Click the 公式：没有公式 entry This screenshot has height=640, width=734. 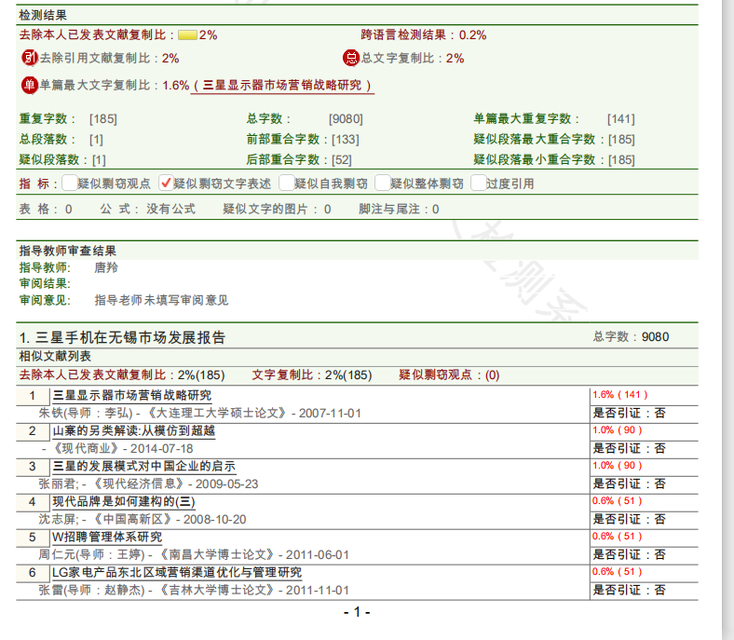coord(147,210)
